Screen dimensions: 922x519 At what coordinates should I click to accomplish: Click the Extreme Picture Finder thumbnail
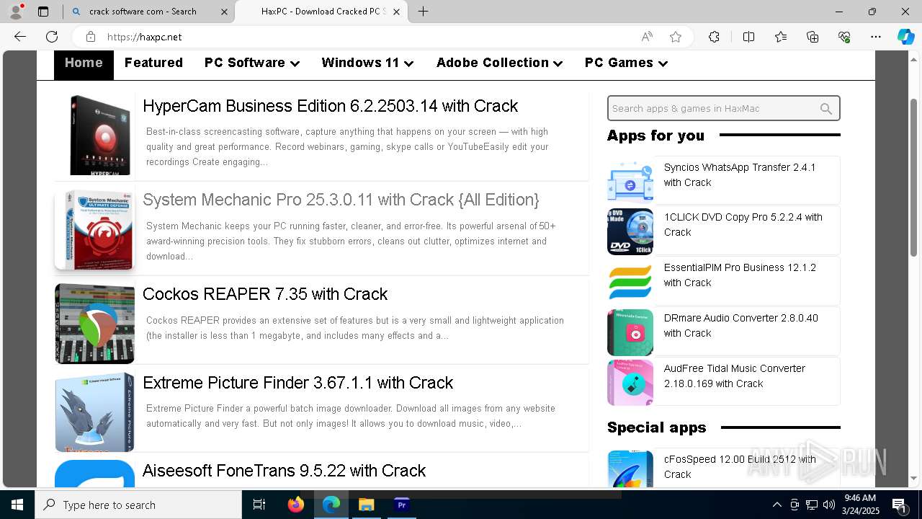point(95,412)
